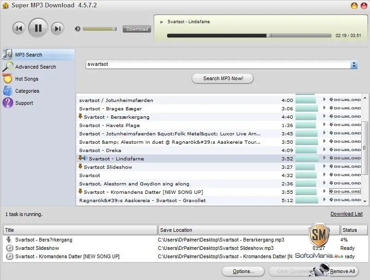Click the Support question mark icon
The width and height of the screenshot is (370, 280).
(x=8, y=103)
